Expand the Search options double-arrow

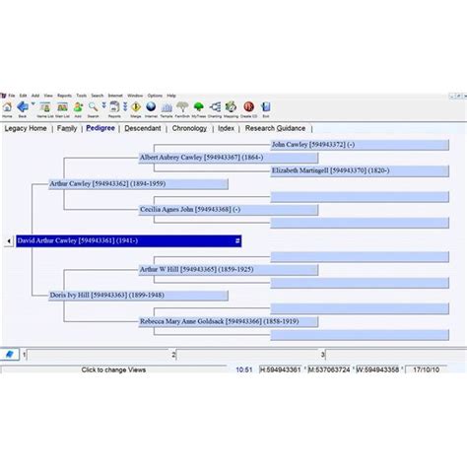(103, 105)
